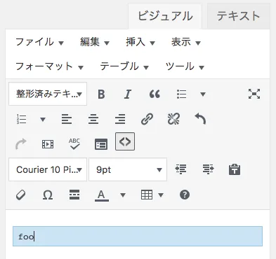Insert a hyperlink with the link icon
276x259 pixels.
click(147, 119)
